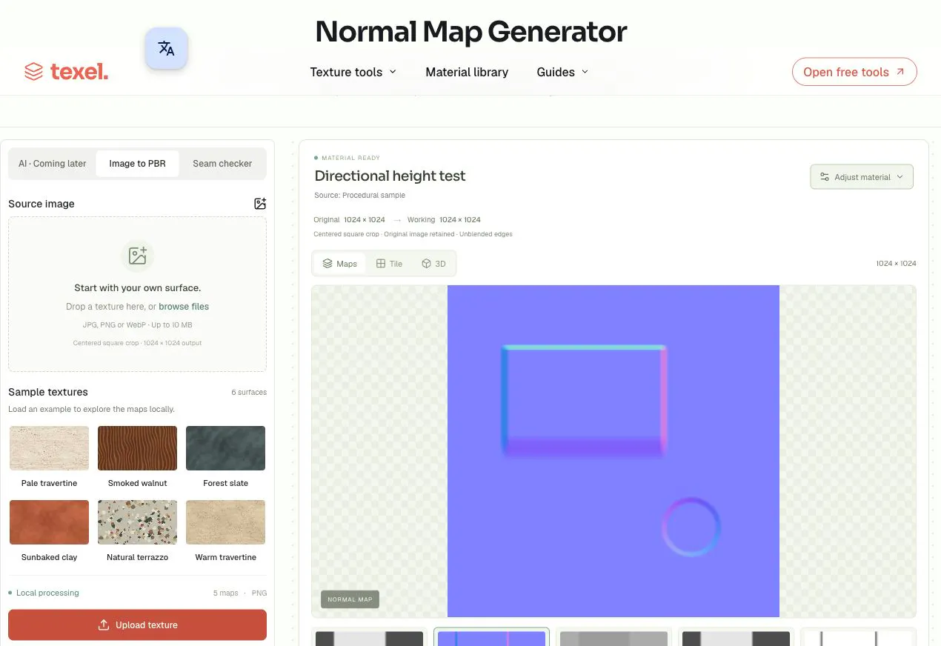This screenshot has height=646, width=941.
Task: Click the texel. wordmark
Action: coord(79,72)
